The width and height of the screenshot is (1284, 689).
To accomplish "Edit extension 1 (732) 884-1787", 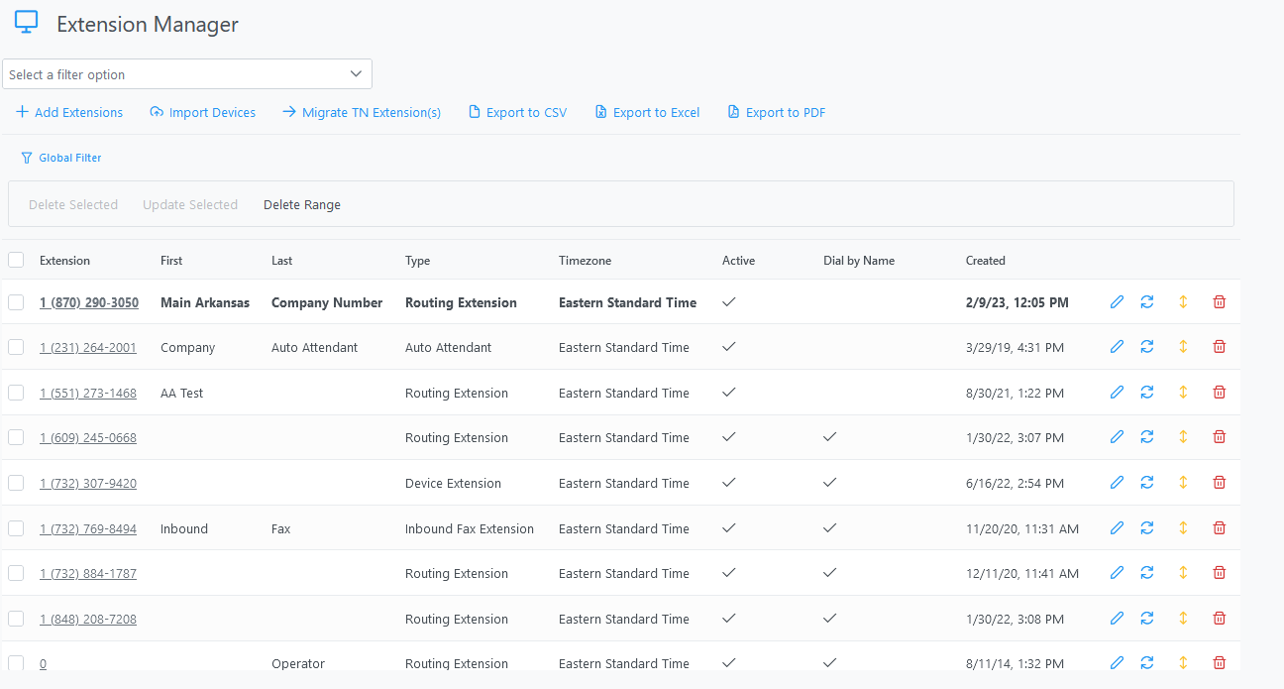I will pos(1118,573).
